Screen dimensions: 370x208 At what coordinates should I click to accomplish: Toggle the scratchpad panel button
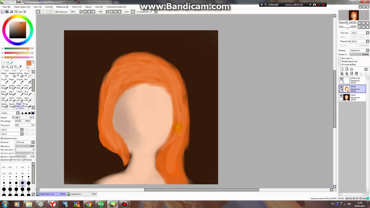pyautogui.click(x=25, y=12)
